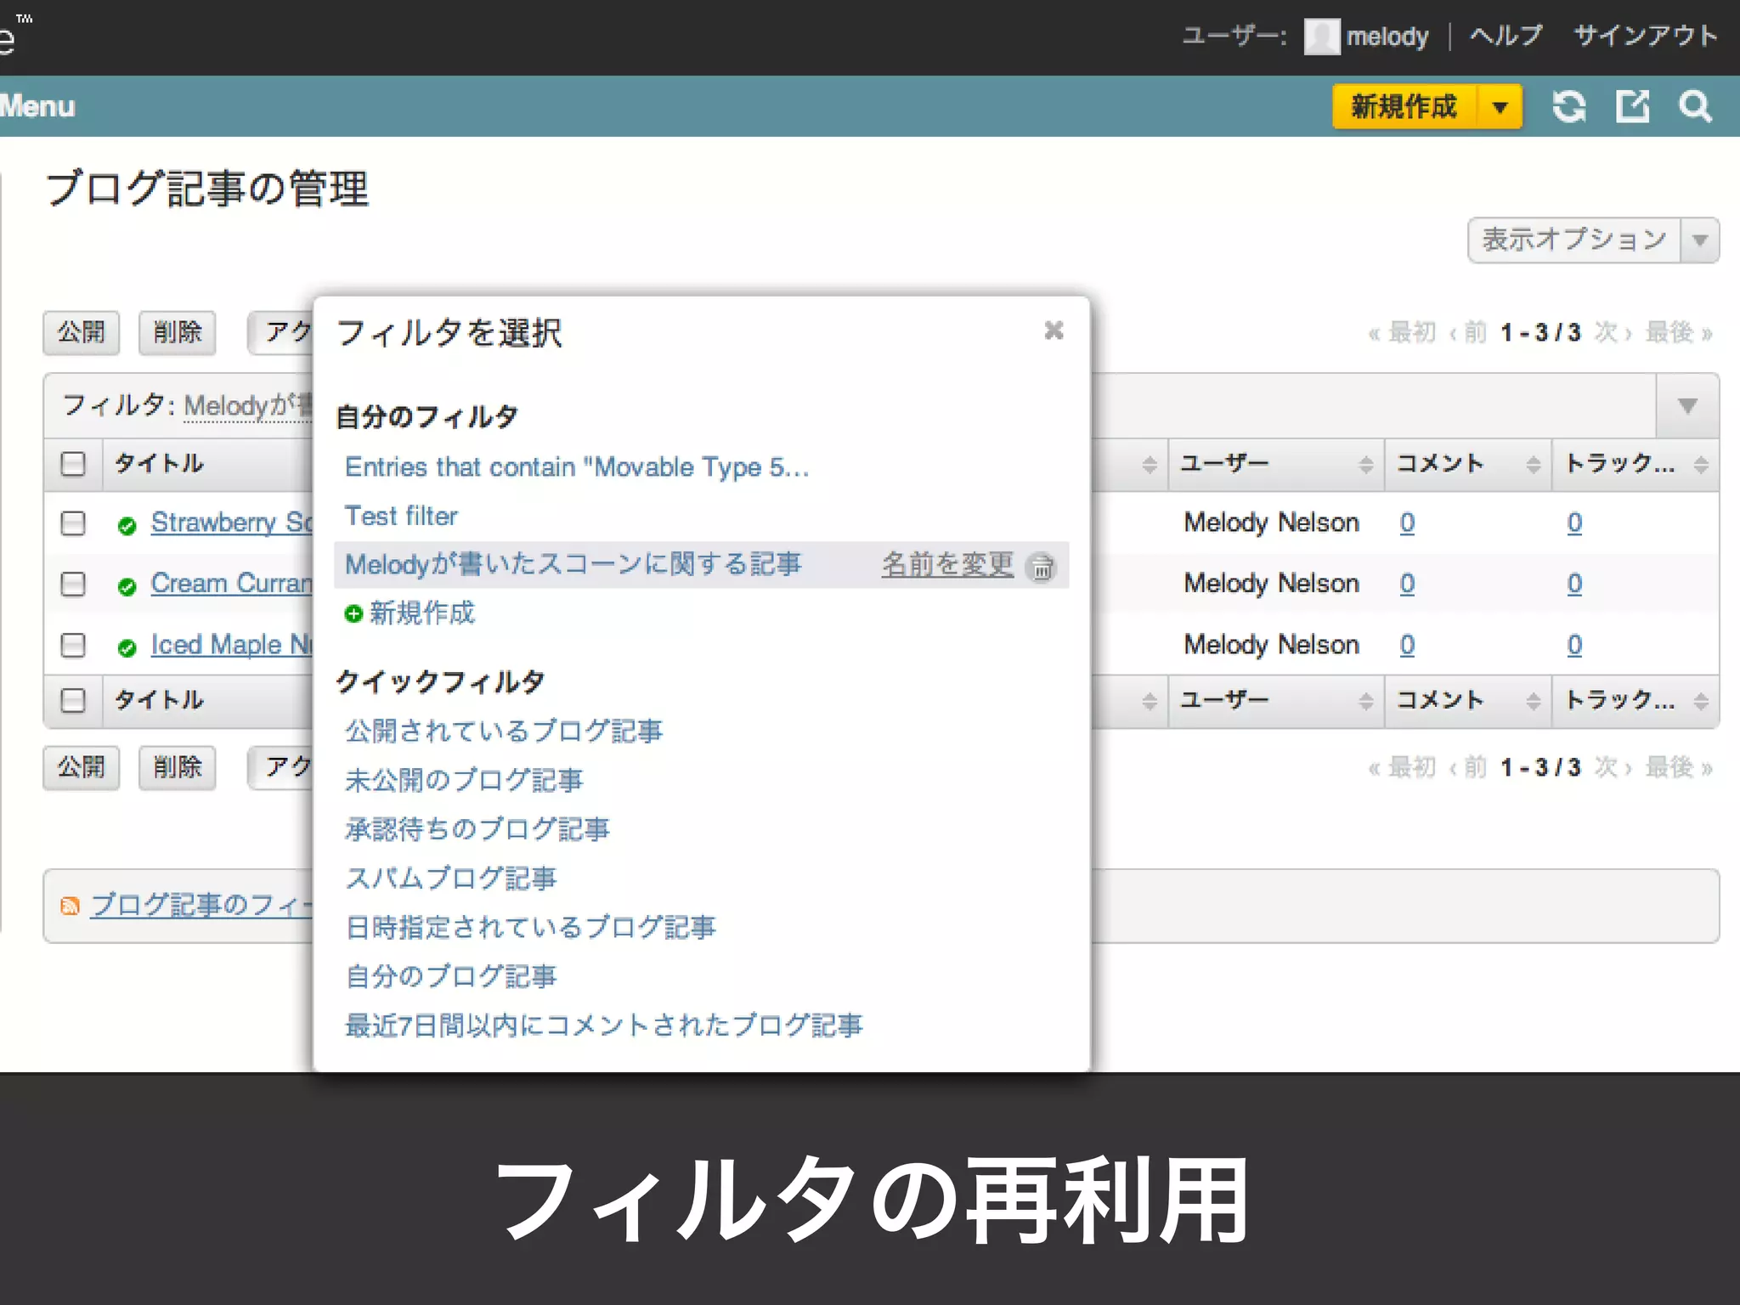Image resolution: width=1740 pixels, height=1305 pixels.
Task: Click the refresh/rebuild icon in toolbar
Action: click(x=1568, y=107)
